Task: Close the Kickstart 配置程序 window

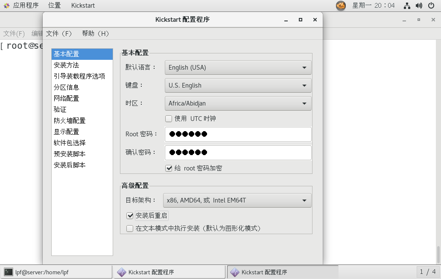Action: point(315,20)
